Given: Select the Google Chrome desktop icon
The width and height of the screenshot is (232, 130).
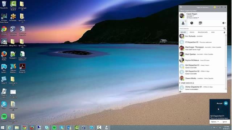Looking at the screenshot, I should 4,31.
